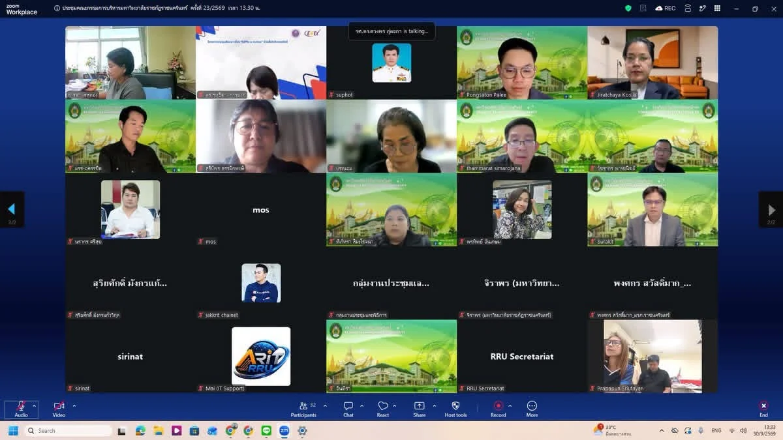
Task: Go to previous gallery page with left arrow
Action: point(12,209)
